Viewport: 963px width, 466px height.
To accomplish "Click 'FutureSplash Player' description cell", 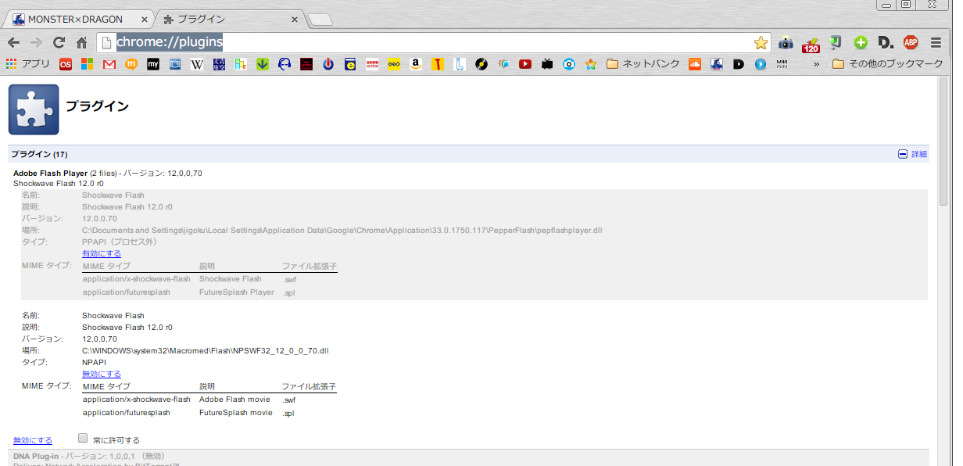I will click(237, 292).
